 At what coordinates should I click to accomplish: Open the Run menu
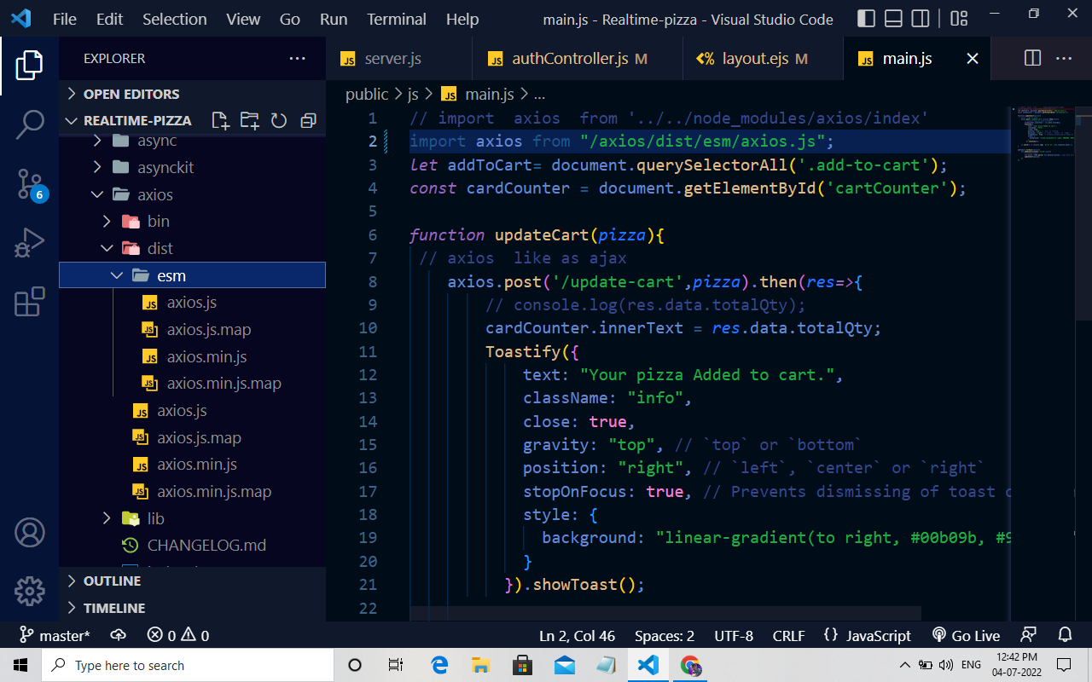(x=334, y=19)
